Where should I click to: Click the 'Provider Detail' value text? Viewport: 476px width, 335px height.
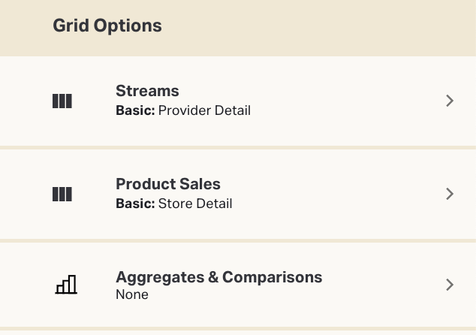coord(204,110)
